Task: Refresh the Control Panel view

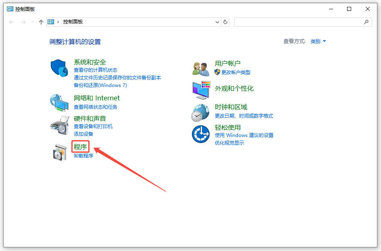Action: point(225,22)
